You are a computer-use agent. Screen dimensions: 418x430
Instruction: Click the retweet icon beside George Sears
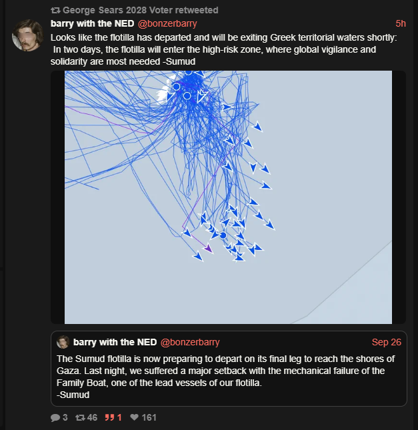pos(55,11)
